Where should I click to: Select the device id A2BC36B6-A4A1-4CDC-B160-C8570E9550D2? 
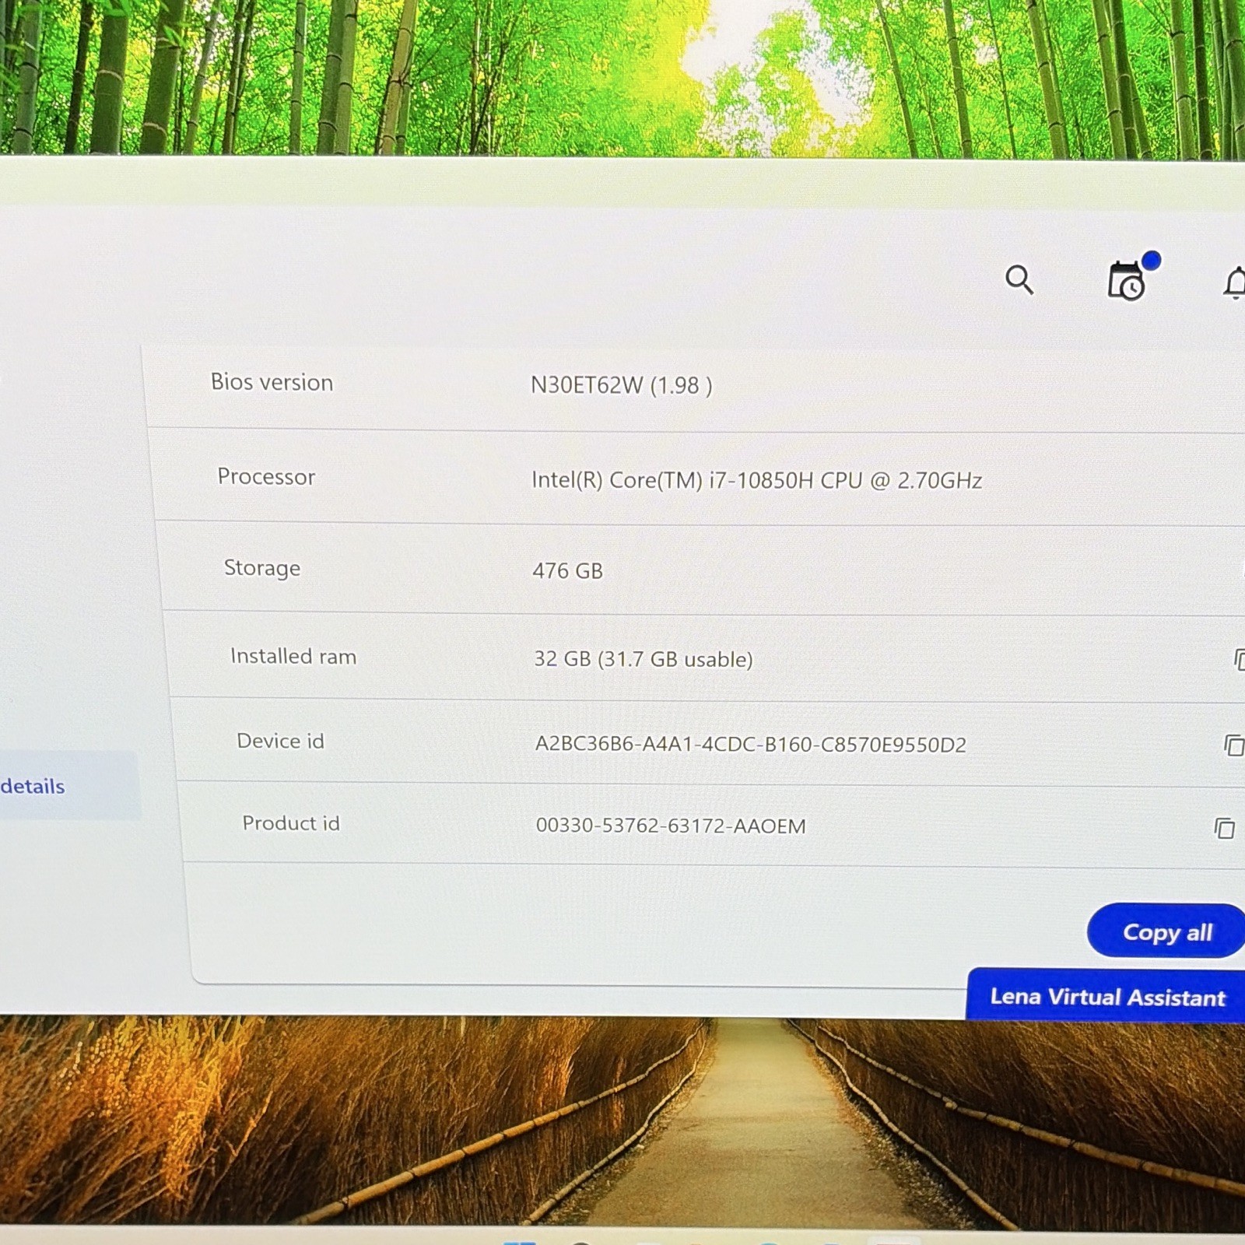(x=750, y=745)
